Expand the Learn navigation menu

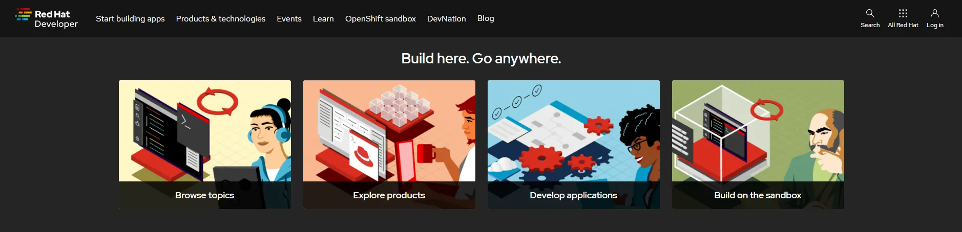click(x=323, y=18)
